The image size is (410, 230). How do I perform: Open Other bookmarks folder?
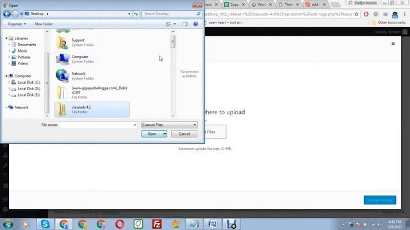(x=389, y=23)
